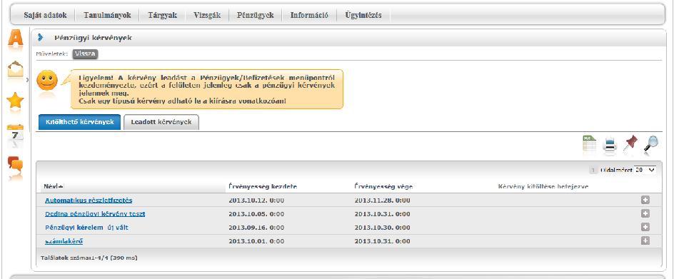
Task: Open the forum speech bubbles icon
Action: click(16, 166)
